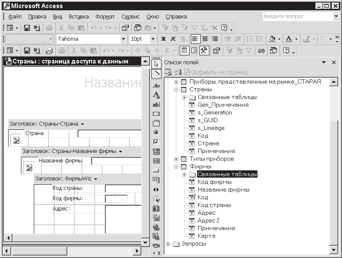
Task: Toggle bold formatting in the toolbar
Action: coord(163,39)
